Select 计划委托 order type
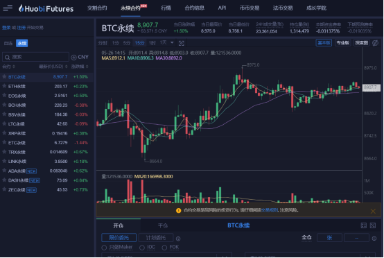 156,238
